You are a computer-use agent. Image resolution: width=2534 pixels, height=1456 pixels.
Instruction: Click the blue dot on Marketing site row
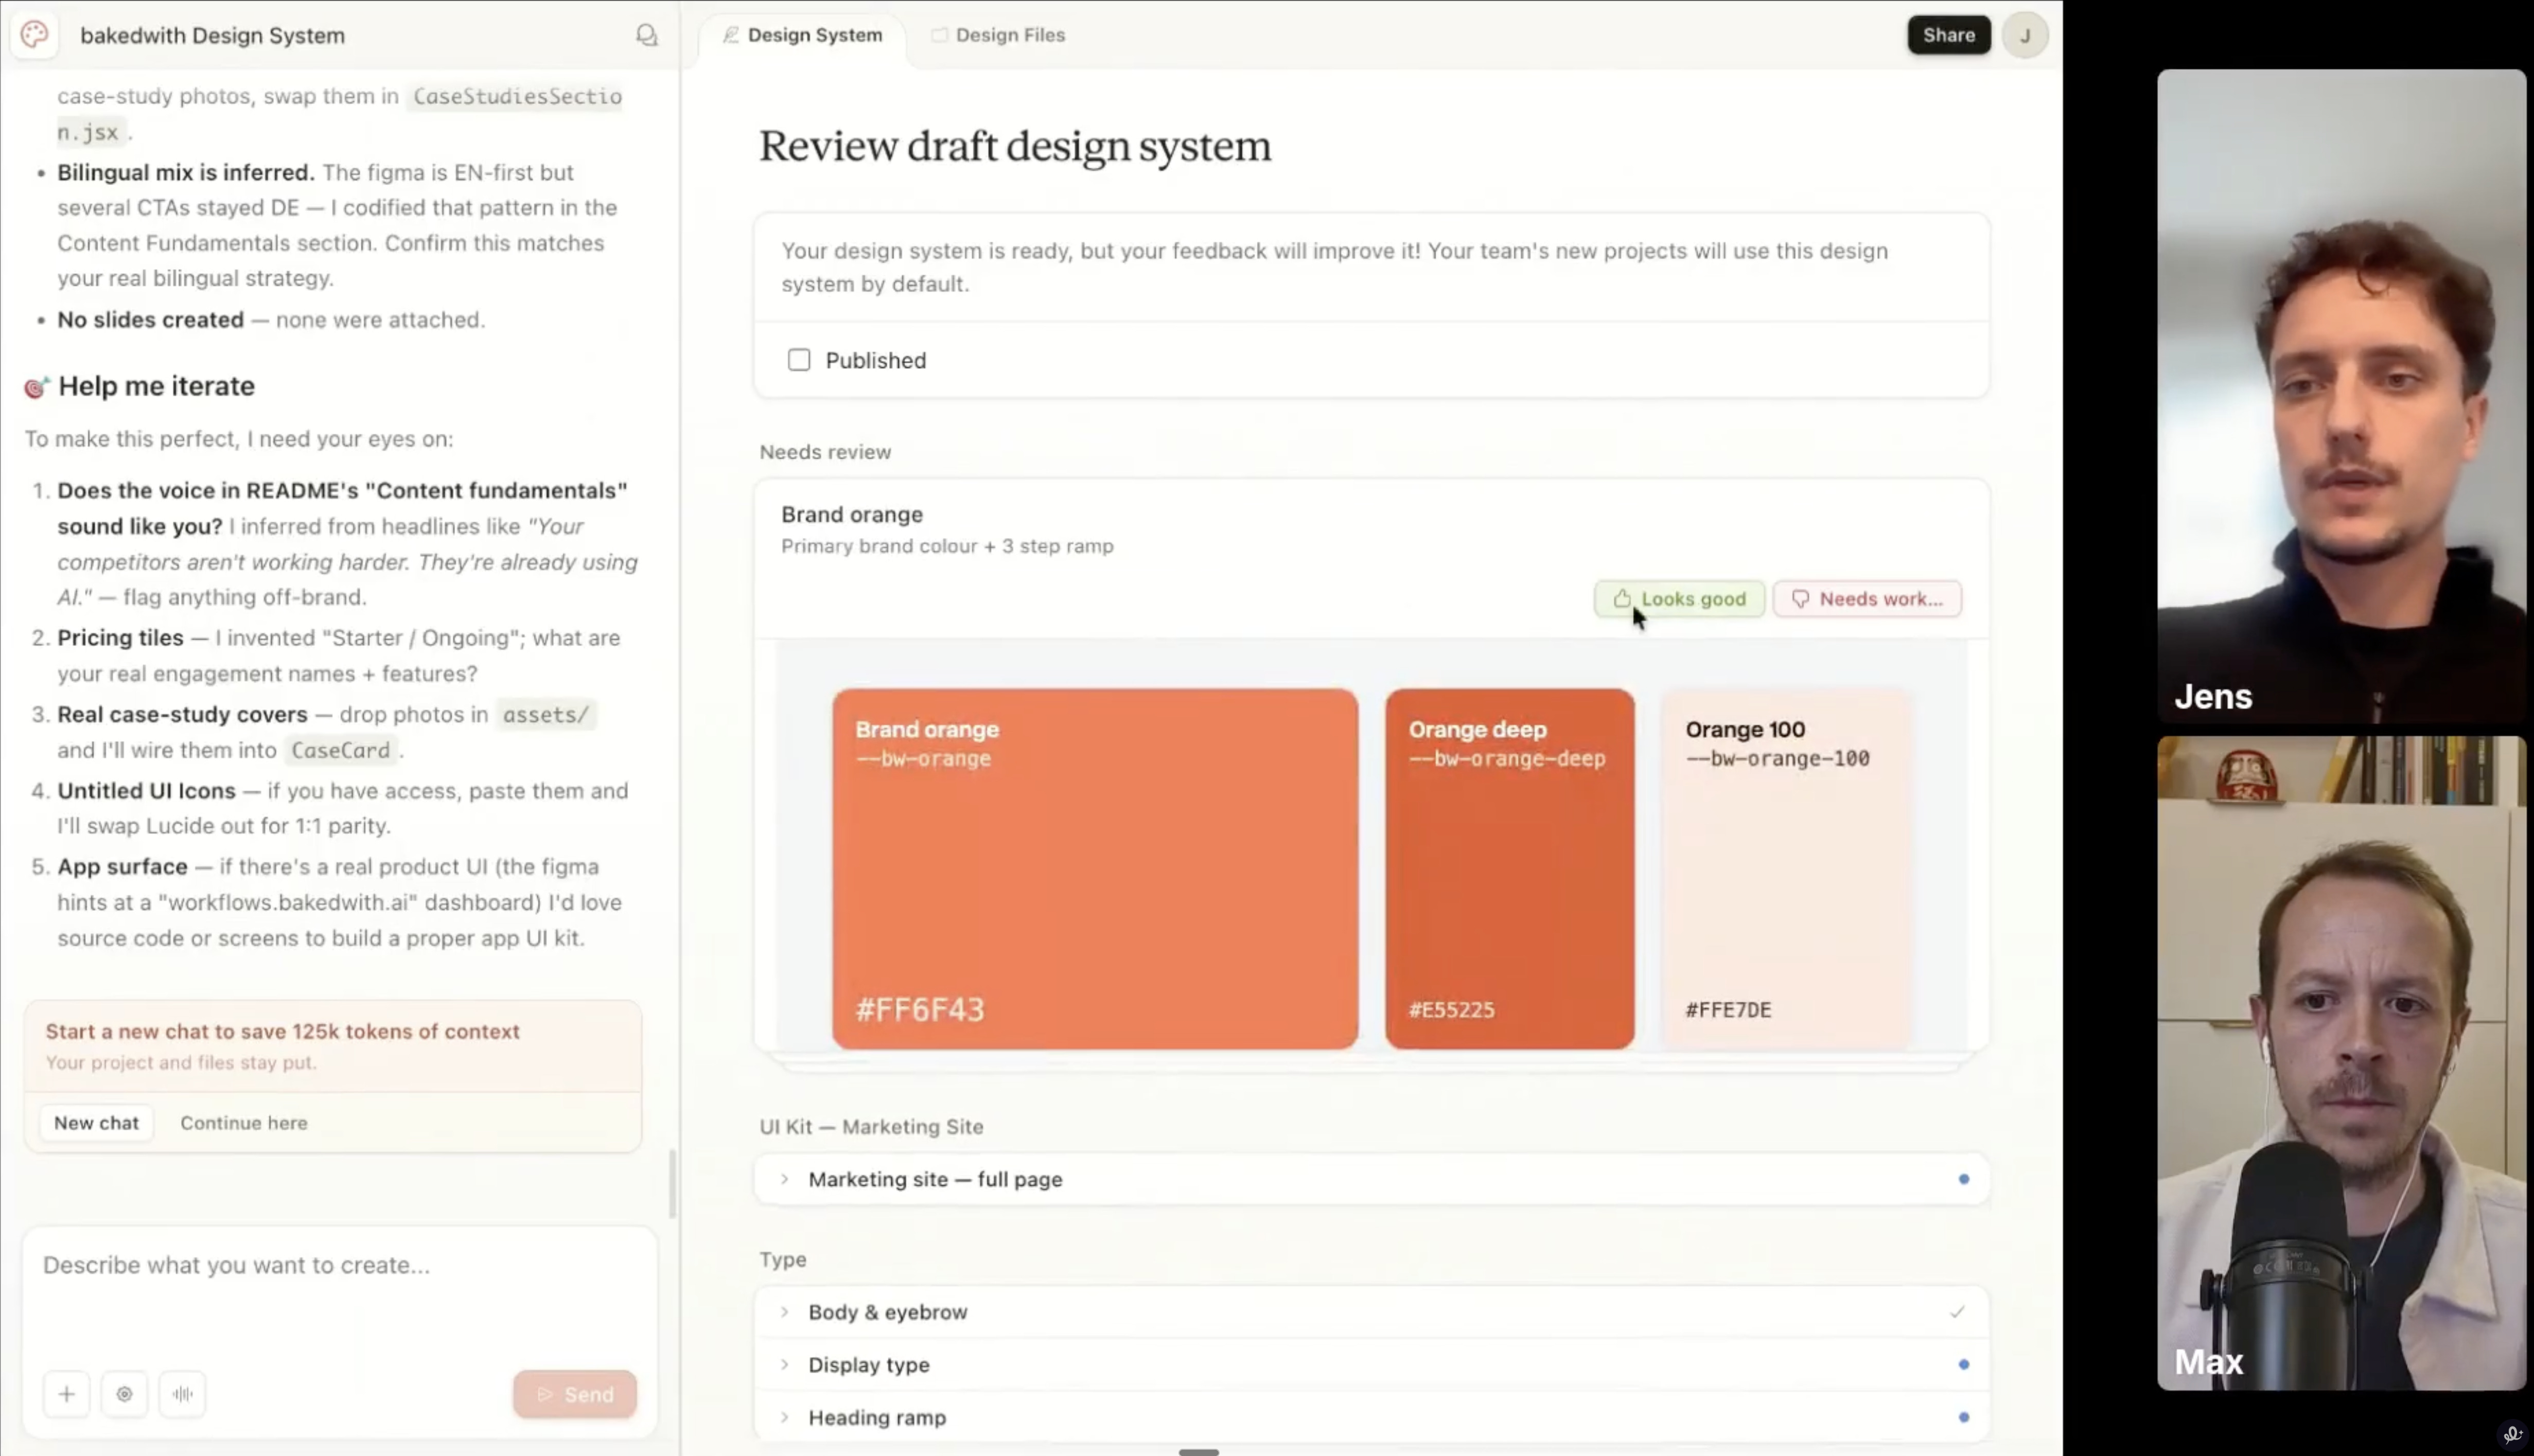point(1964,1180)
